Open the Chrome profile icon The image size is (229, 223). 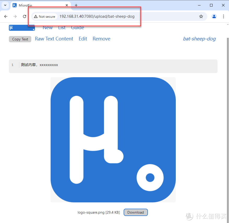tap(214, 16)
